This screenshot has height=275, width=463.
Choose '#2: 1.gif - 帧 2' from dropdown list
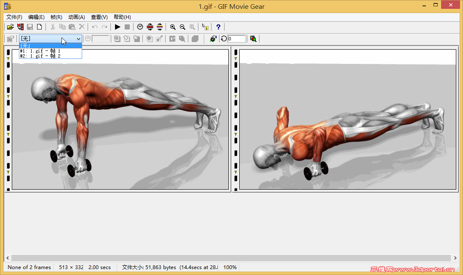[51, 56]
